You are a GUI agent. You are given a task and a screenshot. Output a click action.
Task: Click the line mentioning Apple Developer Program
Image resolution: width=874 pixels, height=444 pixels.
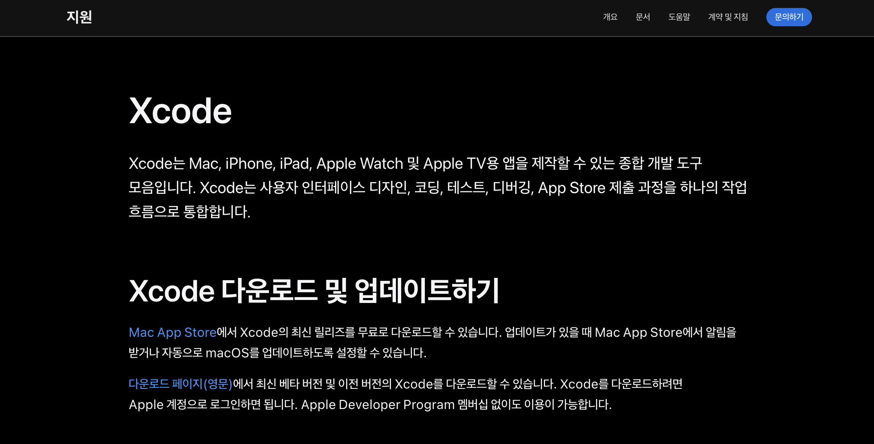coord(370,404)
